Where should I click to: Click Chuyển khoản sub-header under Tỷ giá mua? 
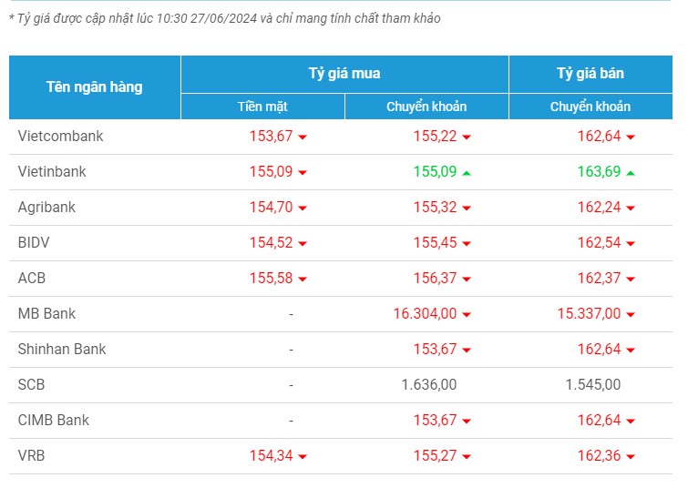426,107
